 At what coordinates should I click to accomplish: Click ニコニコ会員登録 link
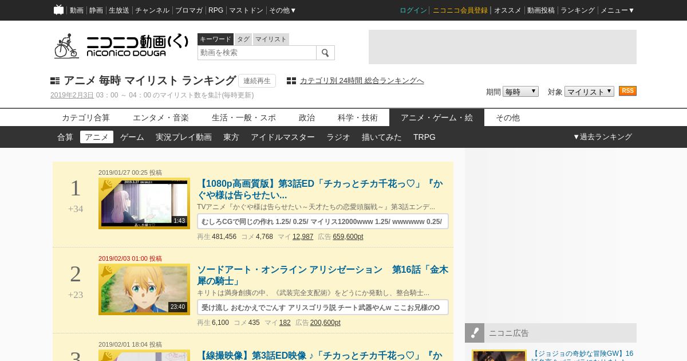pos(460,10)
